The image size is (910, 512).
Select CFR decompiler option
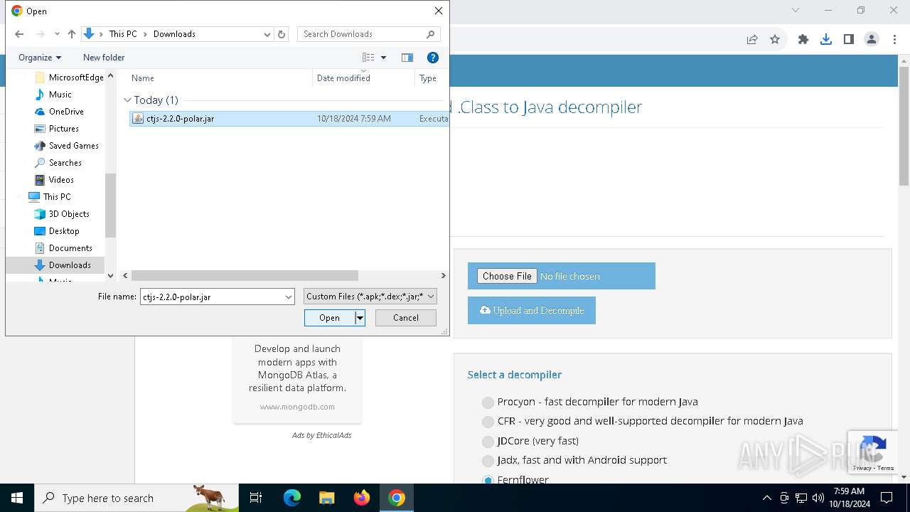click(x=488, y=422)
